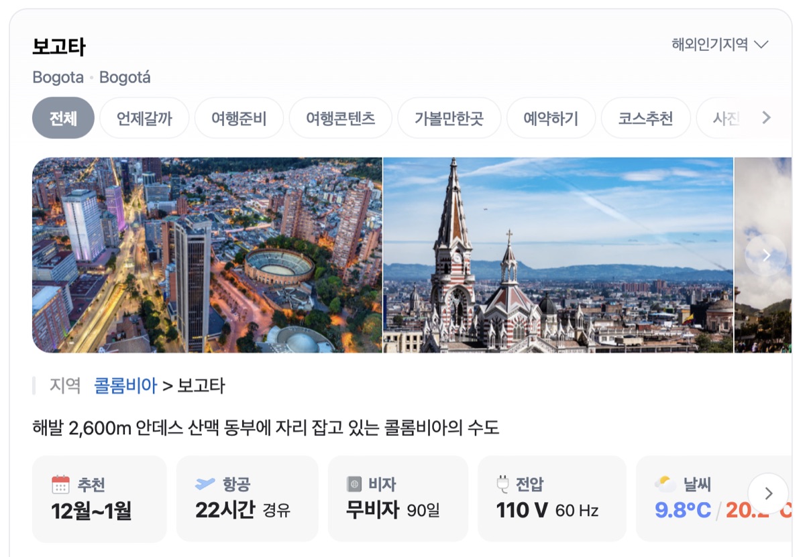
Task: Enable the 언제갈까 filter
Action: point(144,117)
